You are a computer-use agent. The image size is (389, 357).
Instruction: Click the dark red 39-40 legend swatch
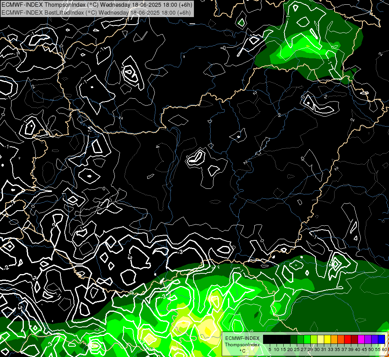pyautogui.click(x=354, y=339)
